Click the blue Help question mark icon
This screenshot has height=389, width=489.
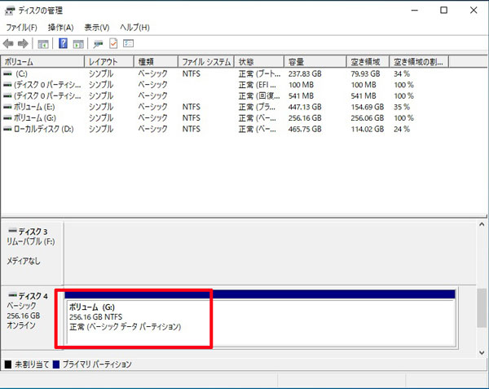[63, 43]
